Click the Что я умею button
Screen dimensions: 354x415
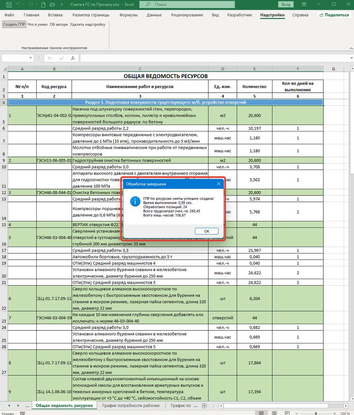(x=37, y=25)
